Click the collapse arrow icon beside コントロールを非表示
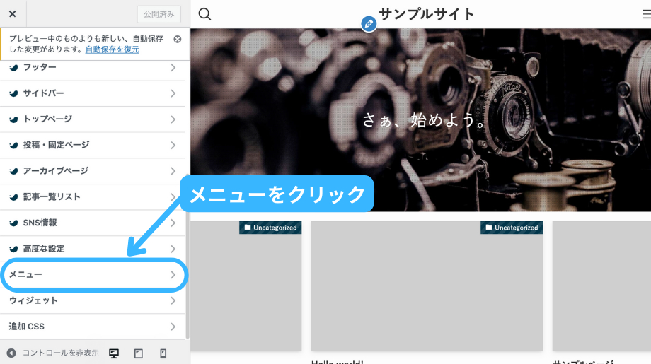 pyautogui.click(x=11, y=353)
